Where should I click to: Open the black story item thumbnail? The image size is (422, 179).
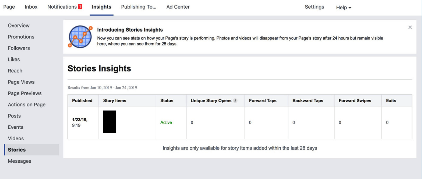click(110, 122)
